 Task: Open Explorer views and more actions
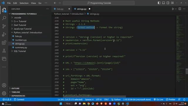48,9
